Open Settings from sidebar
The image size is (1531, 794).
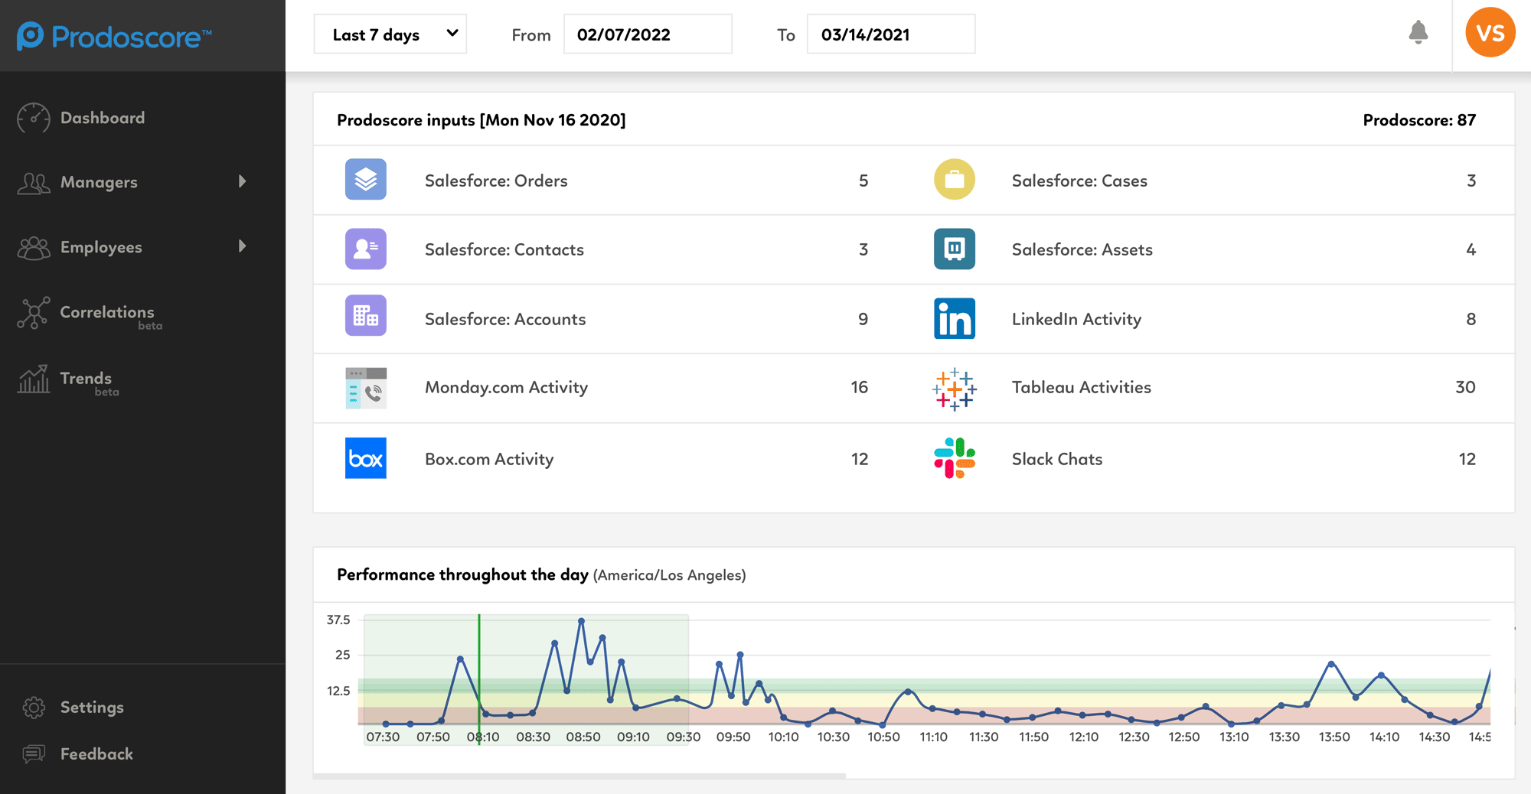pyautogui.click(x=92, y=708)
